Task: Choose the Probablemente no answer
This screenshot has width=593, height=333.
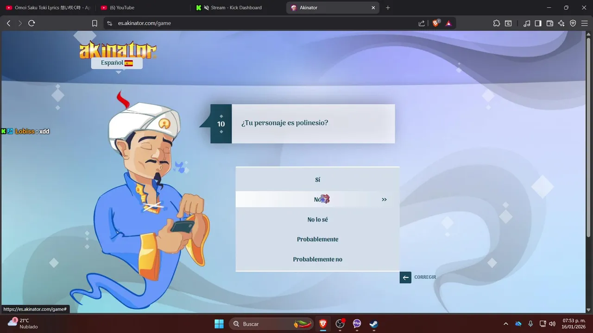Action: pyautogui.click(x=317, y=259)
